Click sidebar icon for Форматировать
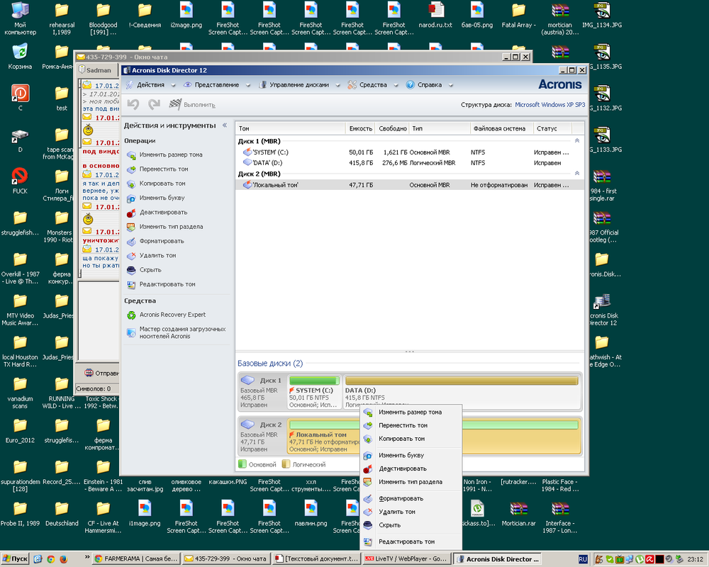The image size is (709, 567). pyautogui.click(x=131, y=242)
